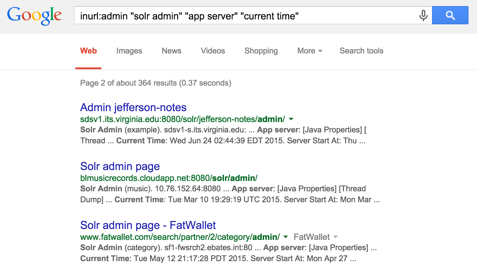477x266 pixels.
Task: Click the 'Solr Admin (music)' snippet line
Action: point(223,189)
